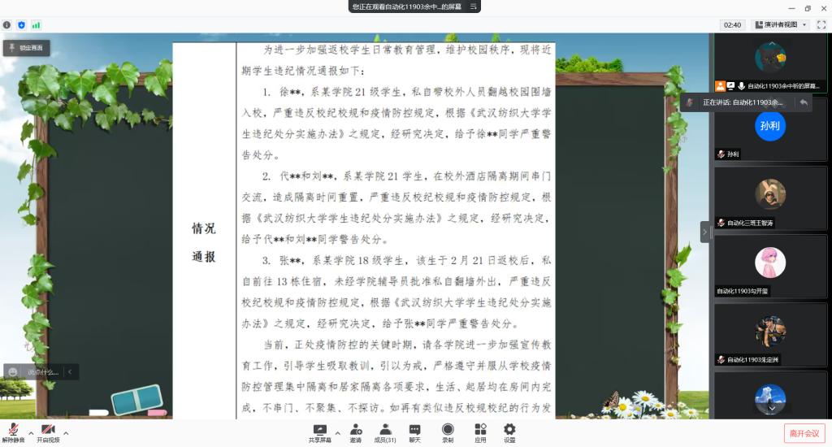
Task: Open the 演讲者视图 view dropdown
Action: tap(780, 25)
